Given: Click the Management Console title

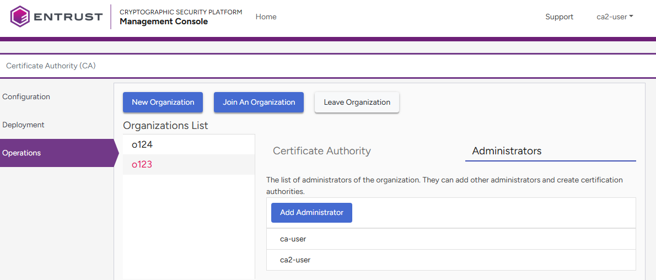Looking at the screenshot, I should [164, 21].
